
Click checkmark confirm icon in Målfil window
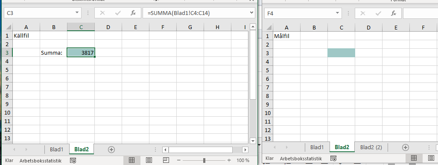tap(378, 13)
